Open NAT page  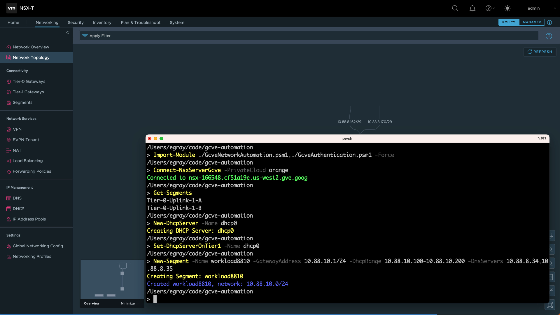point(17,150)
